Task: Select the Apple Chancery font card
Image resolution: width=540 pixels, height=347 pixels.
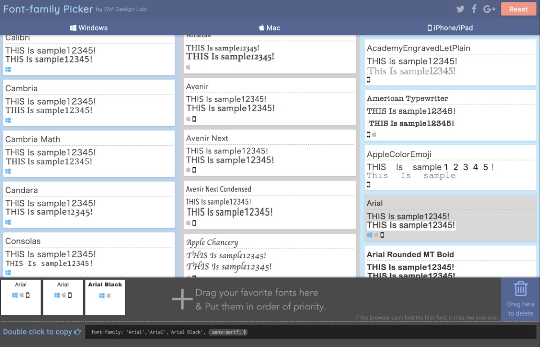Action: [270, 254]
